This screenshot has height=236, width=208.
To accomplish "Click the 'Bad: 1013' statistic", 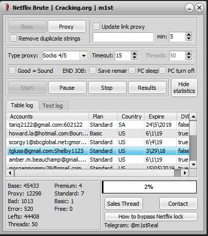I will coord(20,201).
